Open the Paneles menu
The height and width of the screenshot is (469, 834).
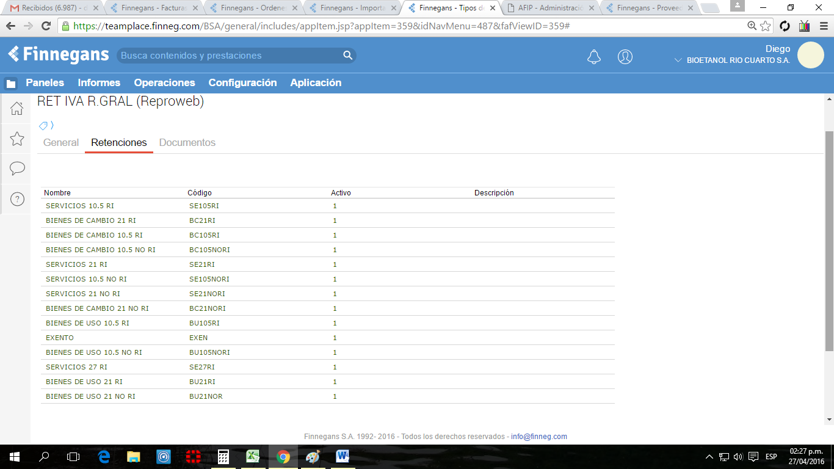point(45,83)
